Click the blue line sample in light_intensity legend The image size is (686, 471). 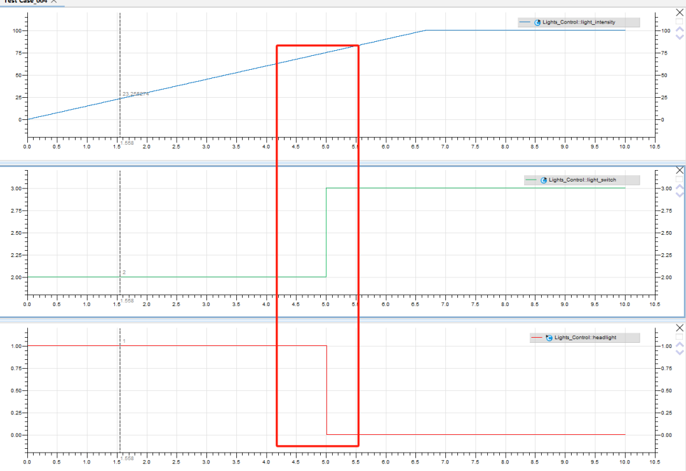click(x=525, y=22)
